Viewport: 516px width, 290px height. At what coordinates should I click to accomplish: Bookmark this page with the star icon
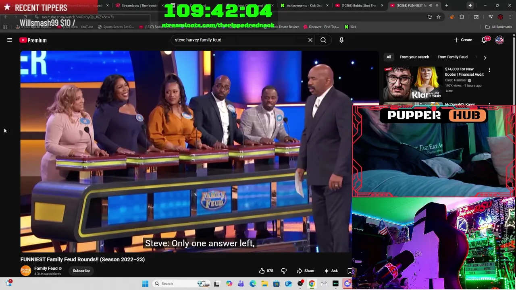(x=439, y=17)
